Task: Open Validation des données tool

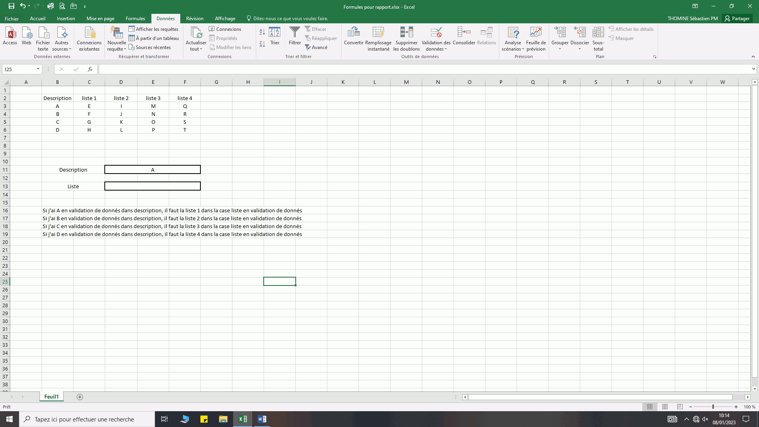Action: 436,32
